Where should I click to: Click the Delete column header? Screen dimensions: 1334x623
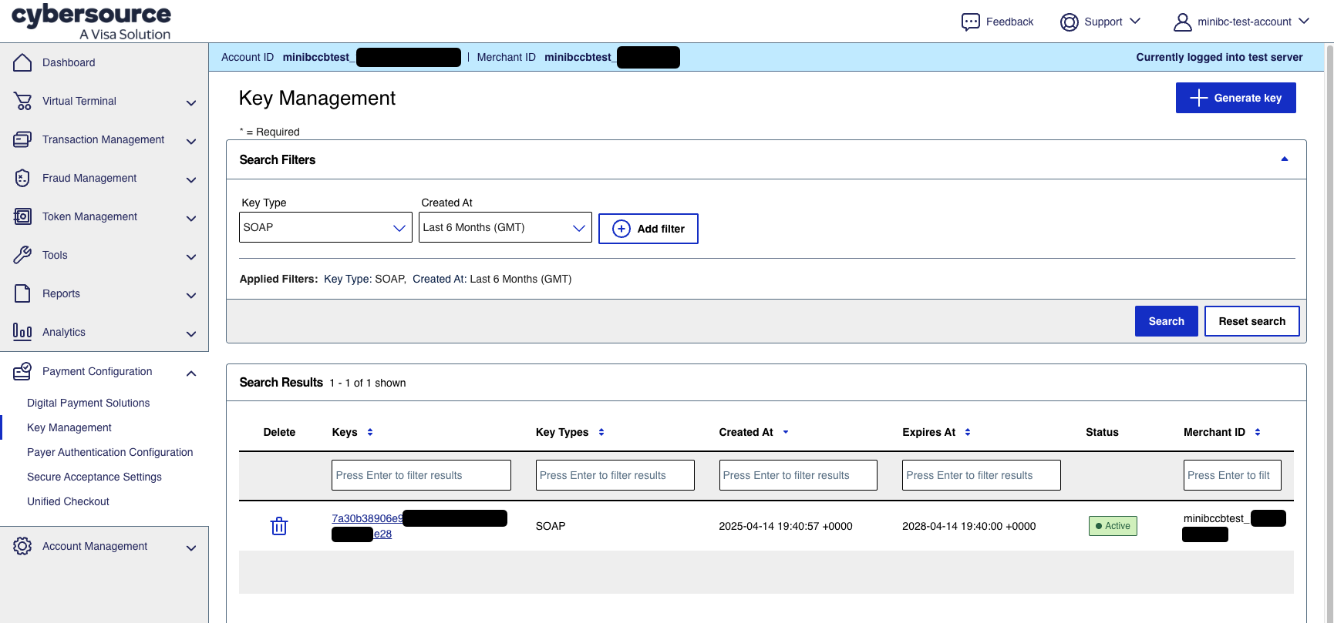(x=279, y=432)
